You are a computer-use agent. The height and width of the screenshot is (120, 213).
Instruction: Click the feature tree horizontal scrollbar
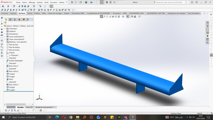(16, 104)
